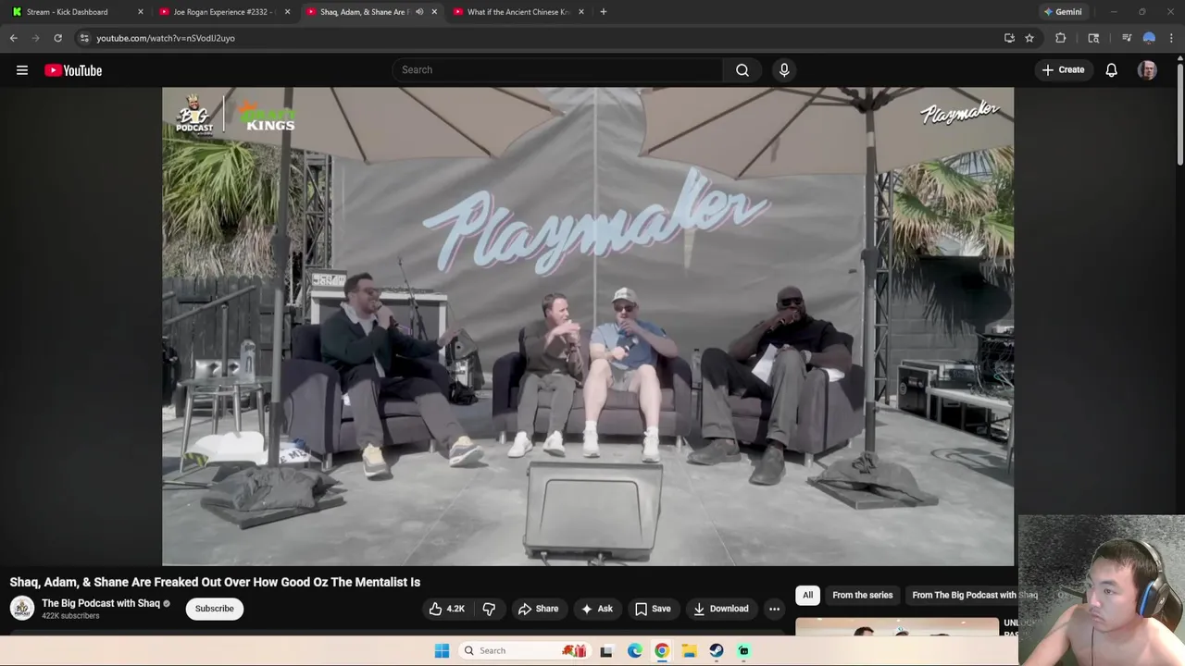The height and width of the screenshot is (666, 1185).
Task: Open the YouTube account avatar menu
Action: point(1147,70)
